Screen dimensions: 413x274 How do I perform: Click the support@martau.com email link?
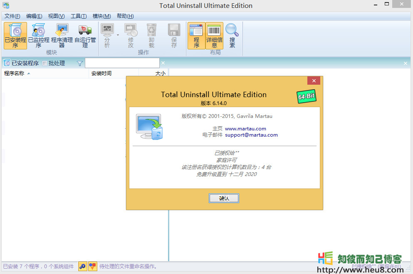coord(251,135)
